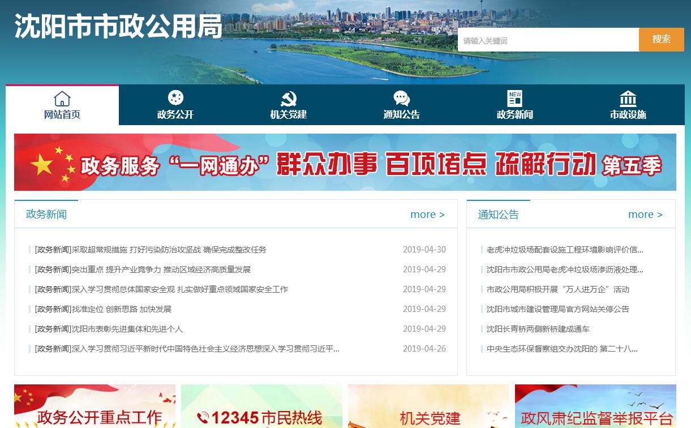The height and width of the screenshot is (428, 691).
Task: Click the 政务公开 star emblem icon
Action: 175,98
